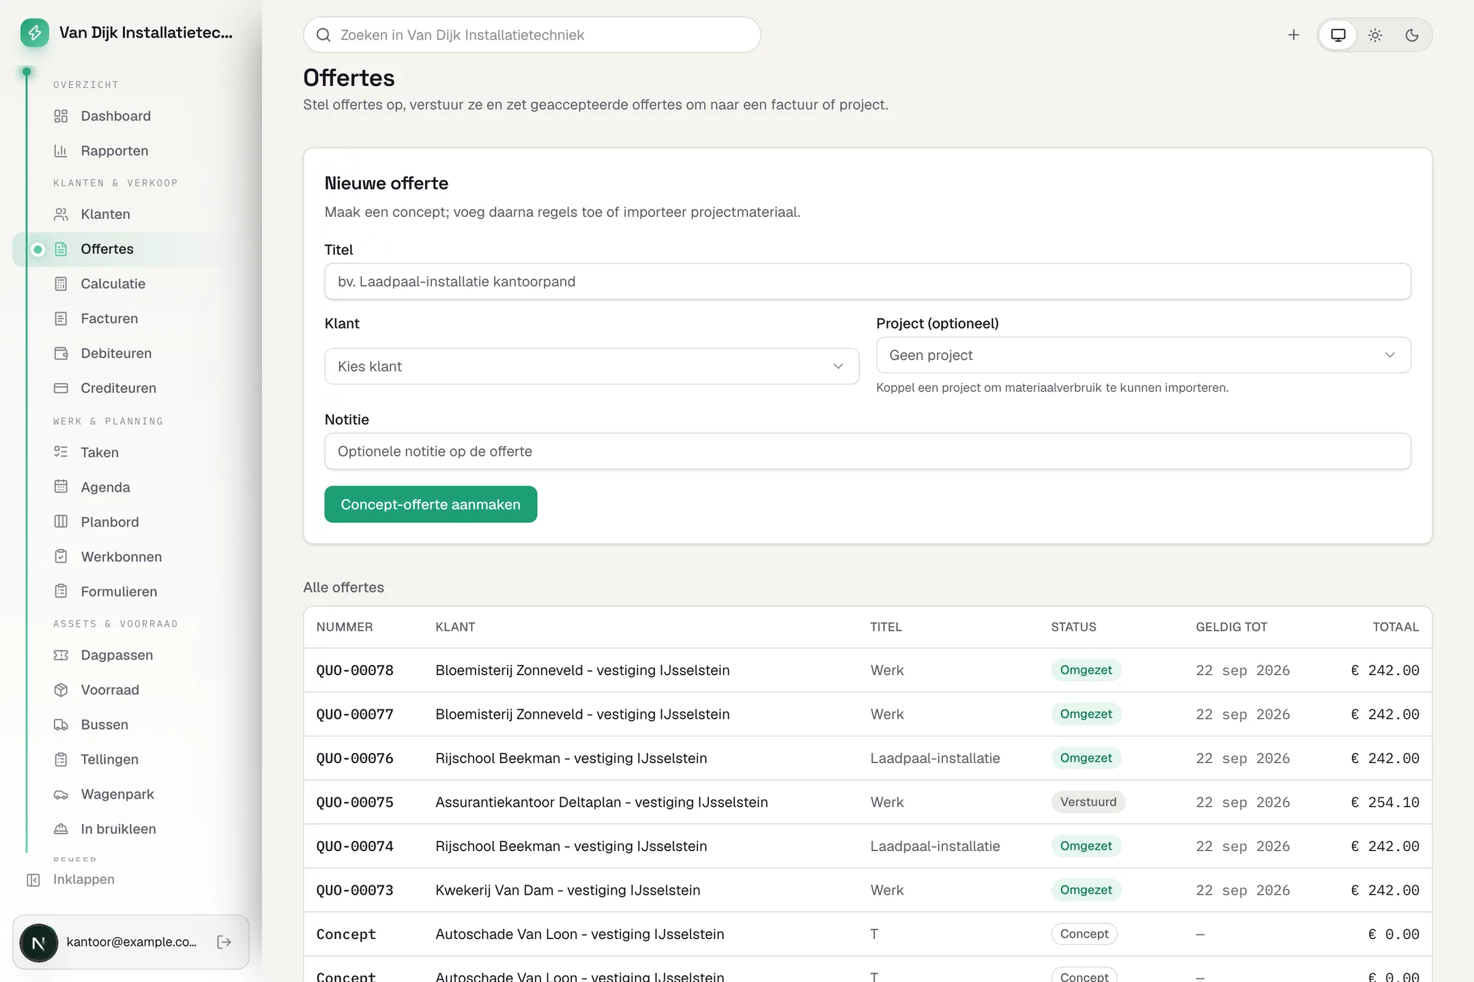1474x982 pixels.
Task: Click the N avatar in account card
Action: 39,942
